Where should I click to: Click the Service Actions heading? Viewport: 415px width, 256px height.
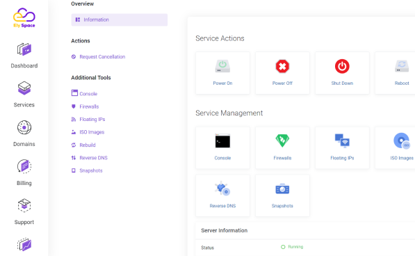point(220,38)
